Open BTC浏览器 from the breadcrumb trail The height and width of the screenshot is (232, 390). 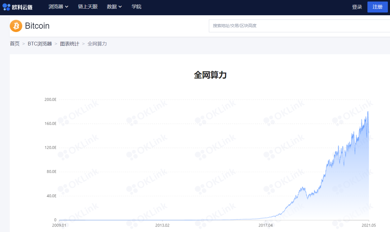(x=40, y=44)
